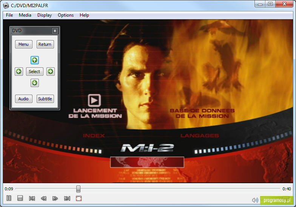The width and height of the screenshot is (296, 207).
Task: Rewind with the double-left arrow button
Action: (x=44, y=198)
